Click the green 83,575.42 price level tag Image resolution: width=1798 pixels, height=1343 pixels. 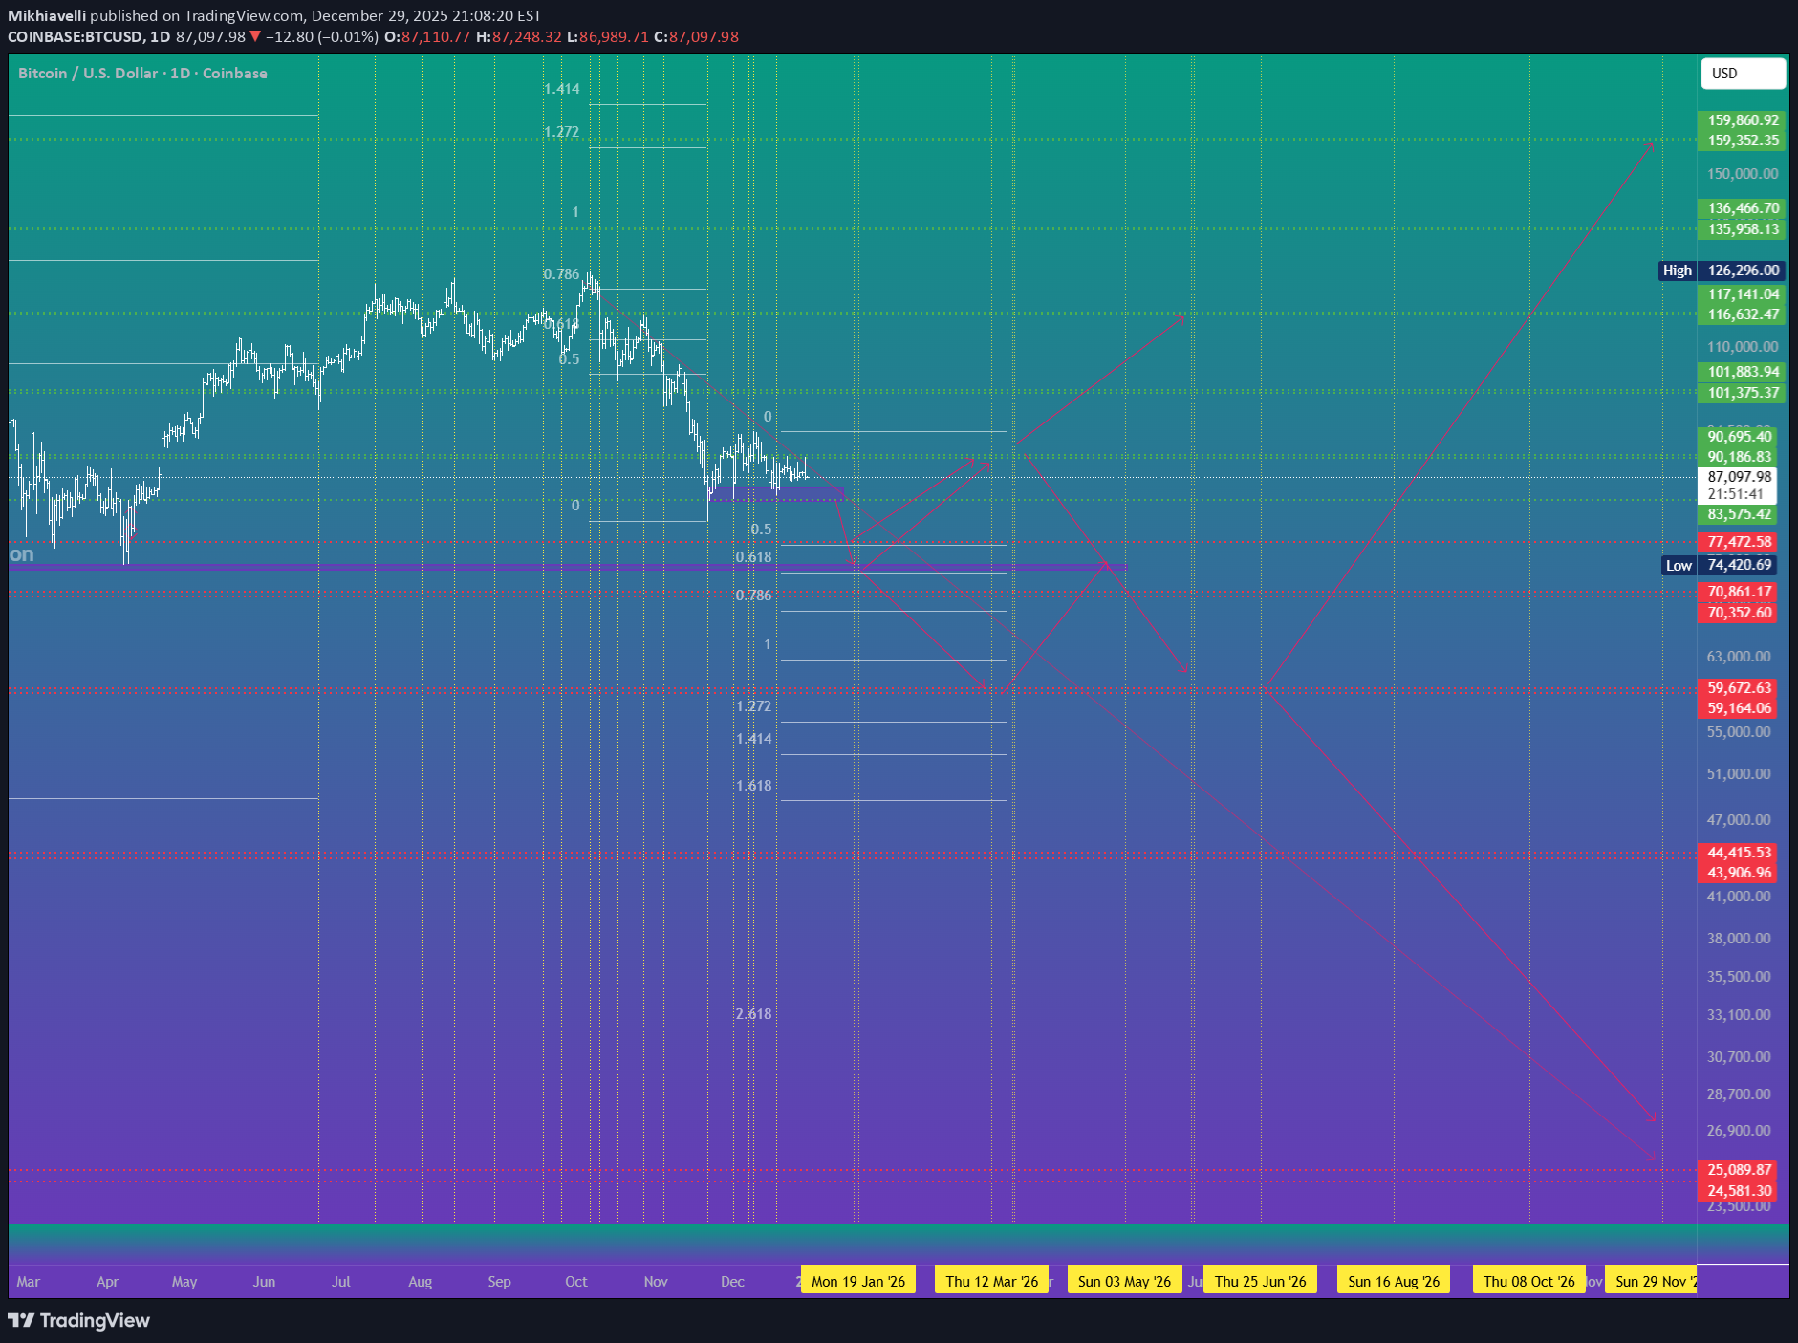click(x=1739, y=514)
